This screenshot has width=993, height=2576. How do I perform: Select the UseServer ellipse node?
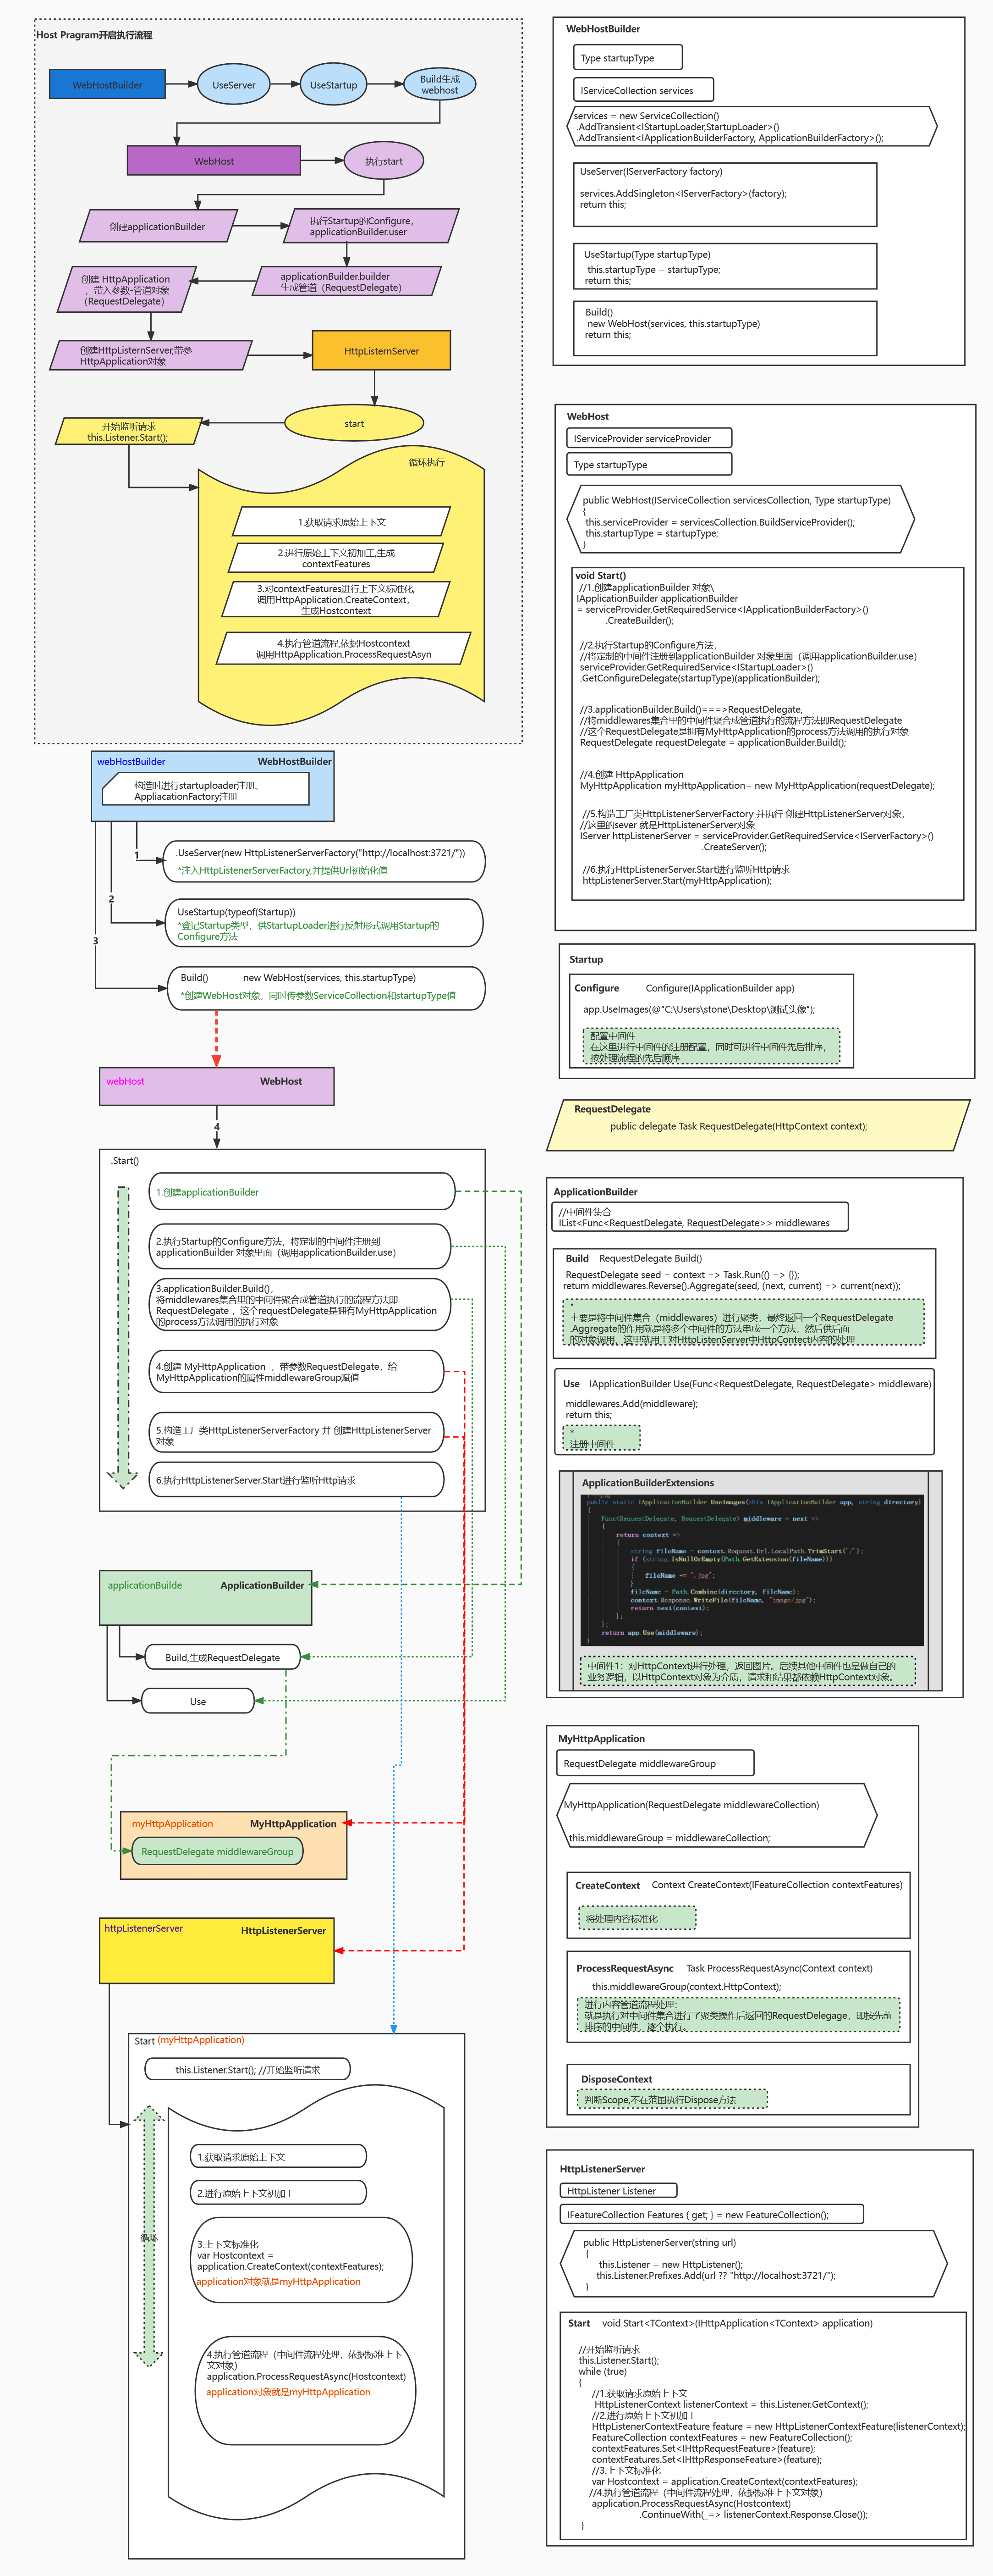(x=234, y=85)
